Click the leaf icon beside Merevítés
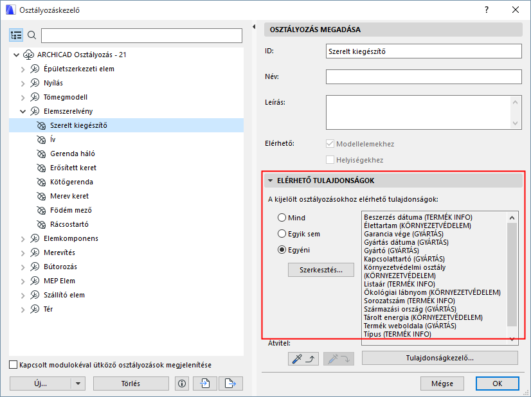The height and width of the screenshot is (397, 531). tap(35, 253)
